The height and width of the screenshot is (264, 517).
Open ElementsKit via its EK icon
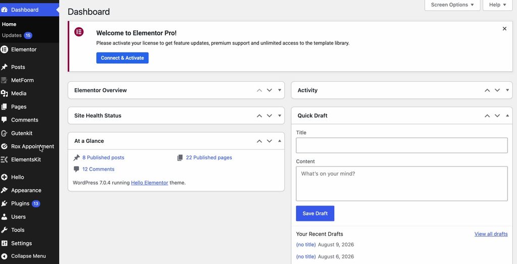click(x=4, y=160)
